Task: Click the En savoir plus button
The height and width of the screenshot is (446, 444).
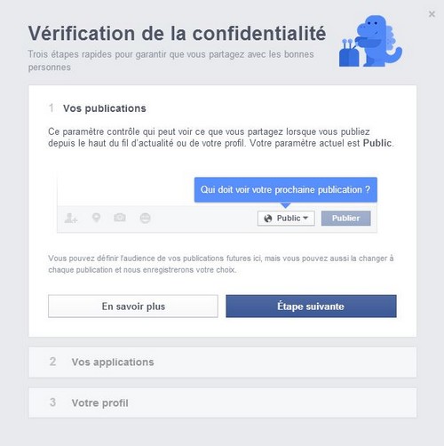Action: click(133, 307)
